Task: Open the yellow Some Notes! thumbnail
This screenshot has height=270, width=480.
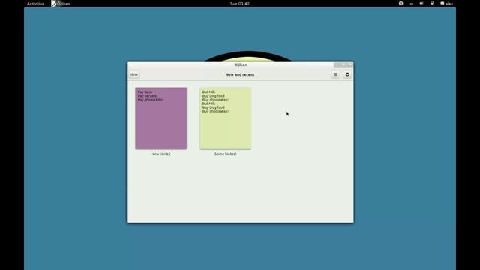Action: click(225, 118)
